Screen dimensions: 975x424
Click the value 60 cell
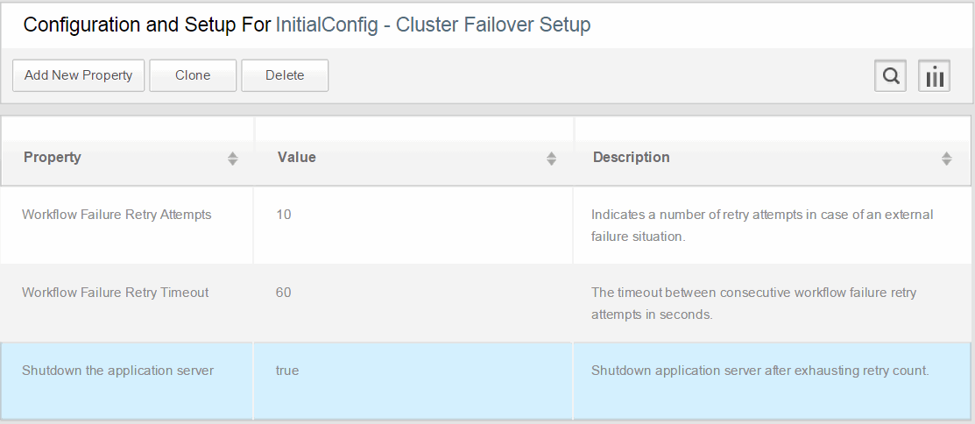pos(413,303)
